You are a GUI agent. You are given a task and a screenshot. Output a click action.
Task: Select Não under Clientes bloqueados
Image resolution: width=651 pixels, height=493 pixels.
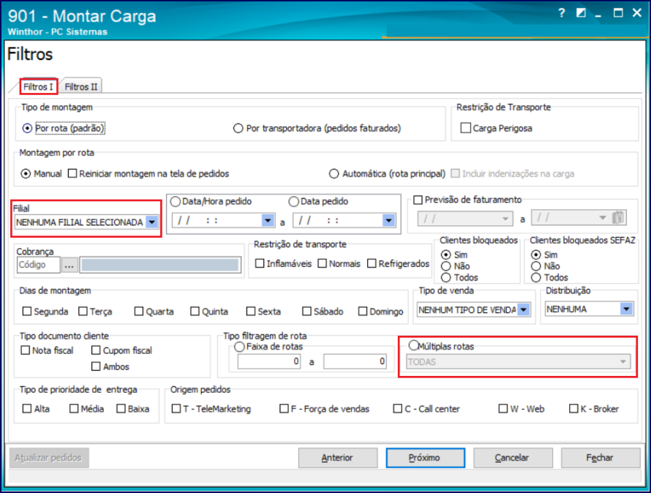446,266
